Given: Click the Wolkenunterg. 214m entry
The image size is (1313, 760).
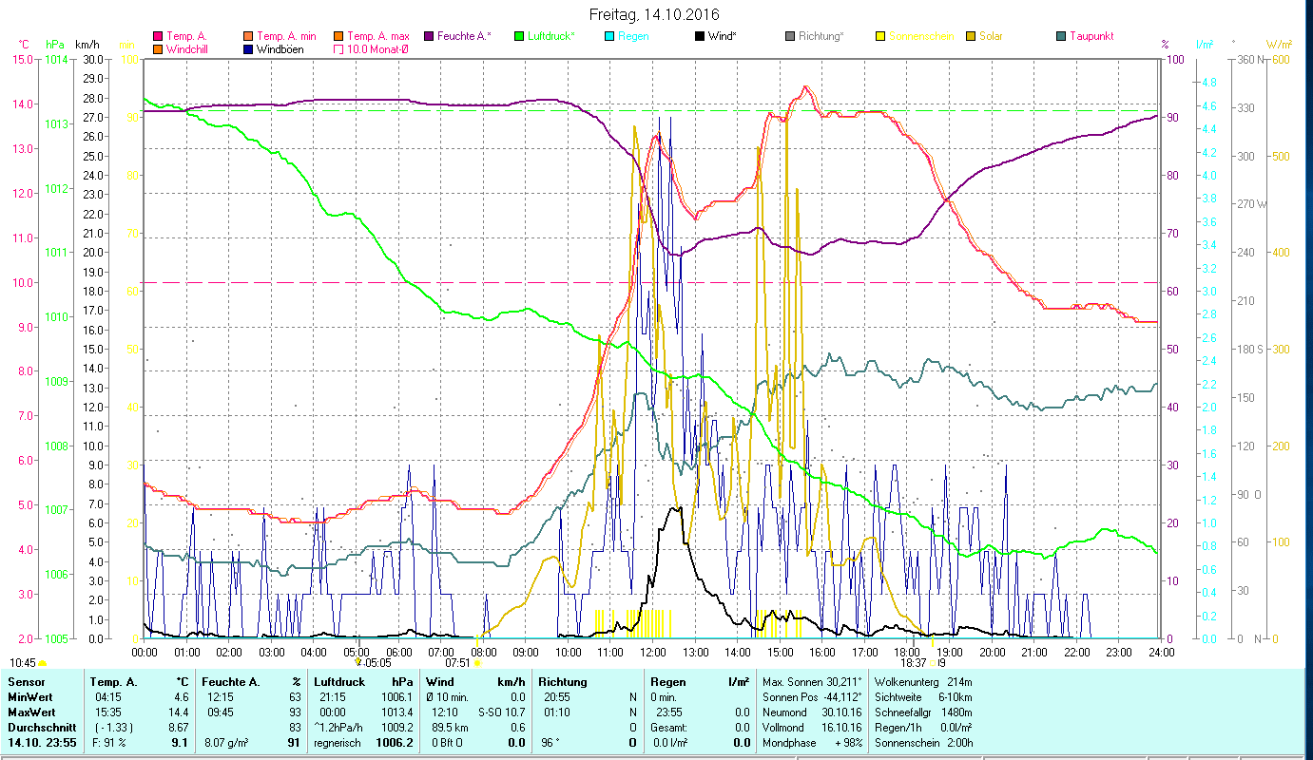Looking at the screenshot, I should [x=922, y=681].
